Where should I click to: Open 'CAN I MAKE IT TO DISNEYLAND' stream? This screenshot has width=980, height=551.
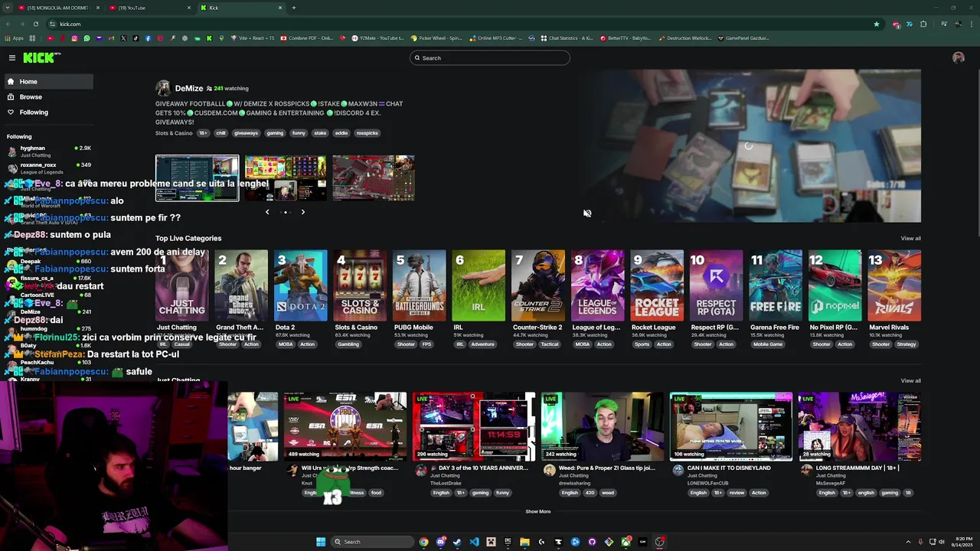tap(731, 427)
